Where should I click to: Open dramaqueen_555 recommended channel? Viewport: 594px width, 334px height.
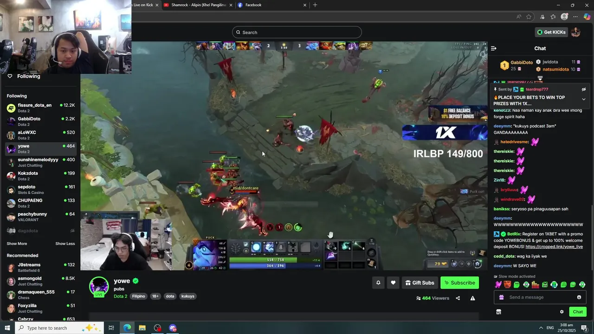(x=40, y=295)
